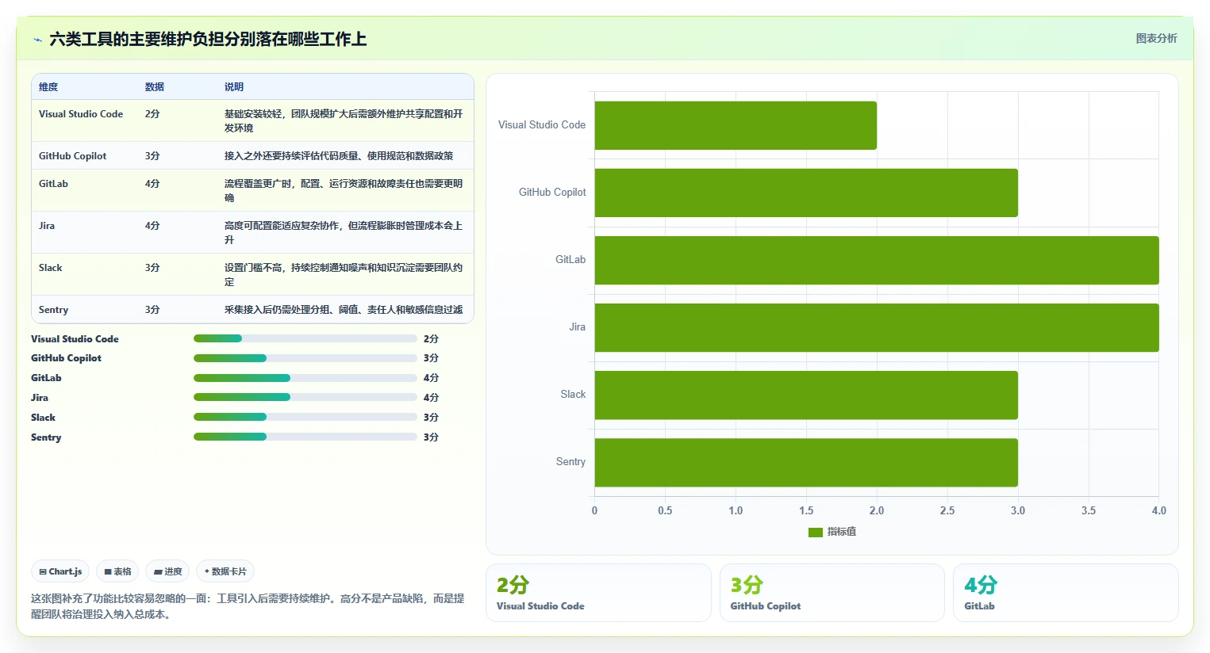The height and width of the screenshot is (653, 1210).
Task: Click the 数据卡片 tag
Action: coord(225,571)
